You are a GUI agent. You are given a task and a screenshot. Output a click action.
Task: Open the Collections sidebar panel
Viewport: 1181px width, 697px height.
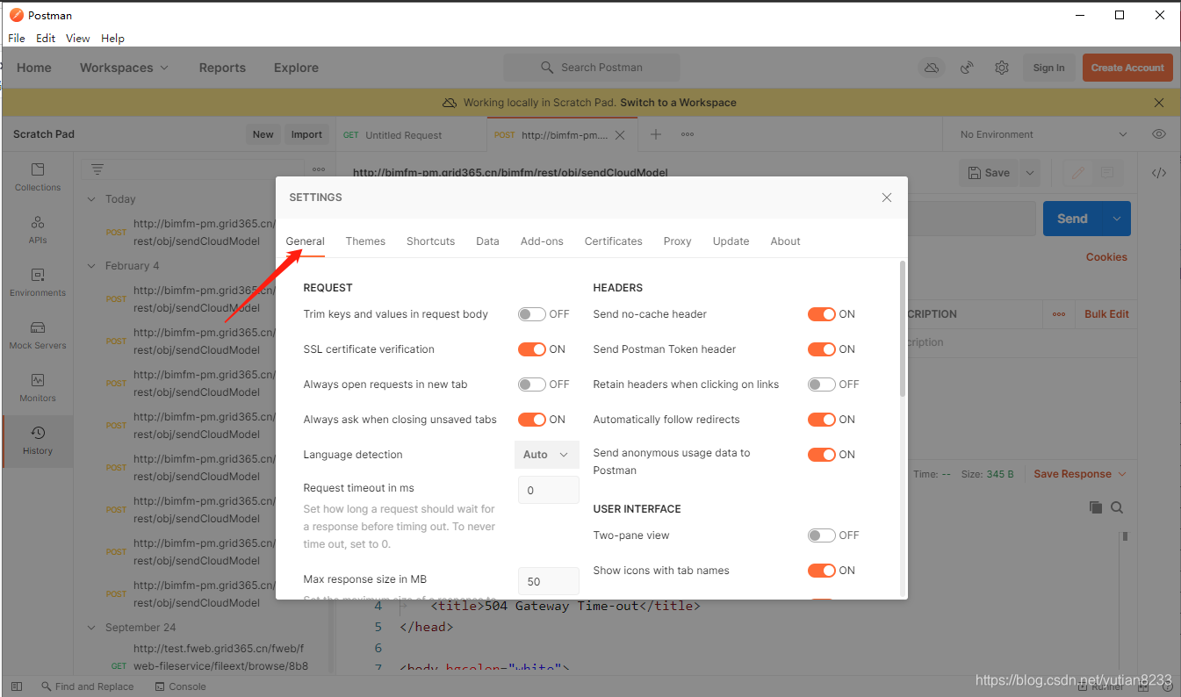point(38,177)
